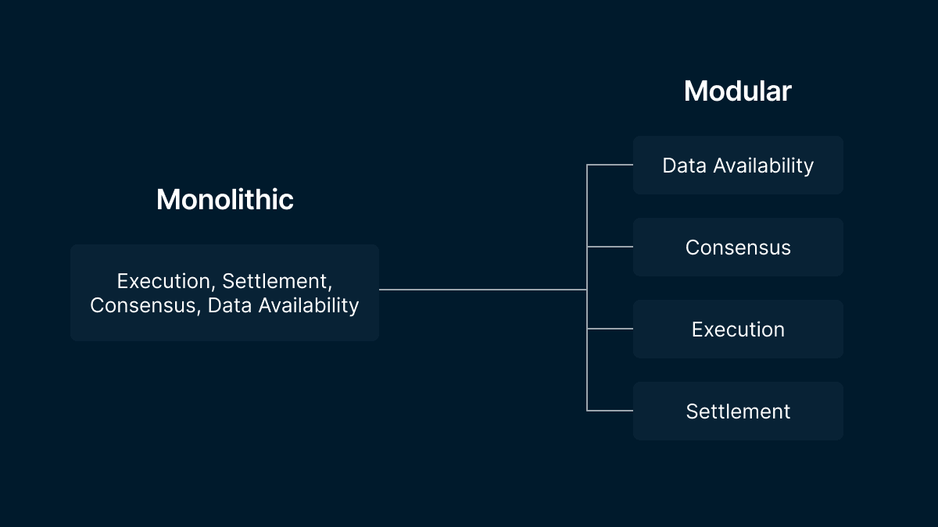Click the vertical trunk line of the bracket
This screenshot has width=938, height=527.
587,287
